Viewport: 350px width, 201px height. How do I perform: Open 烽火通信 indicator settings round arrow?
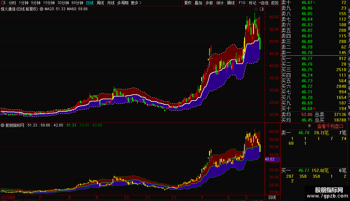pyautogui.click(x=42, y=9)
